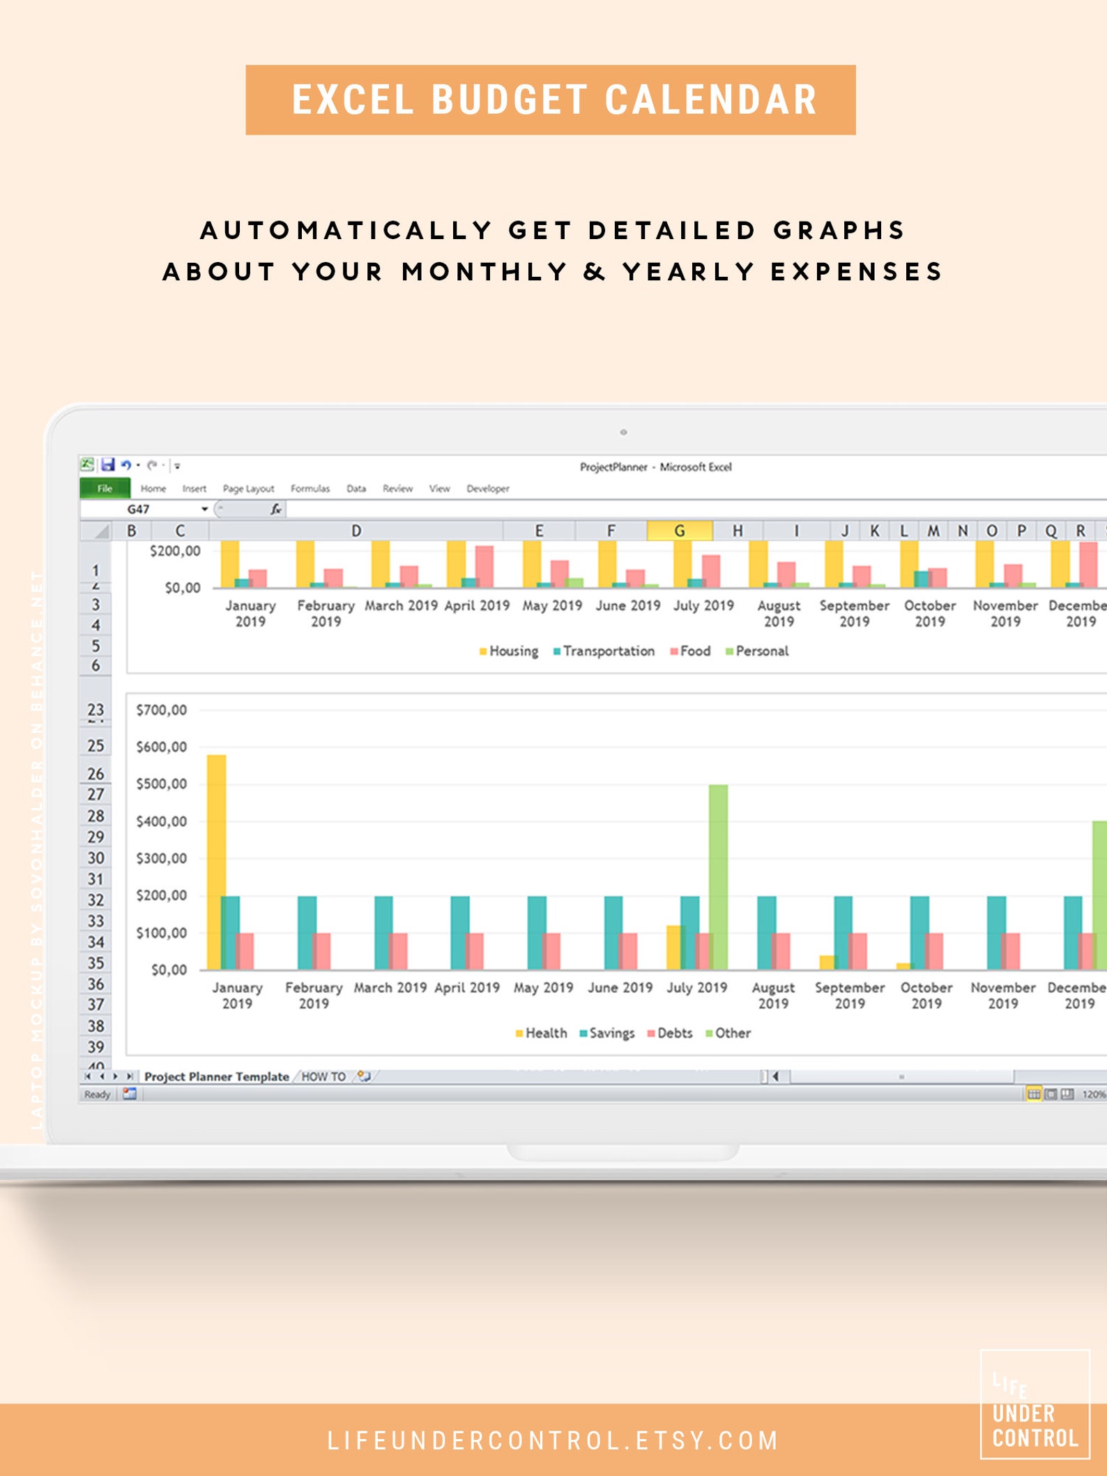This screenshot has height=1476, width=1107.
Task: Open the Page Layout ribbon tab
Action: click(x=248, y=489)
